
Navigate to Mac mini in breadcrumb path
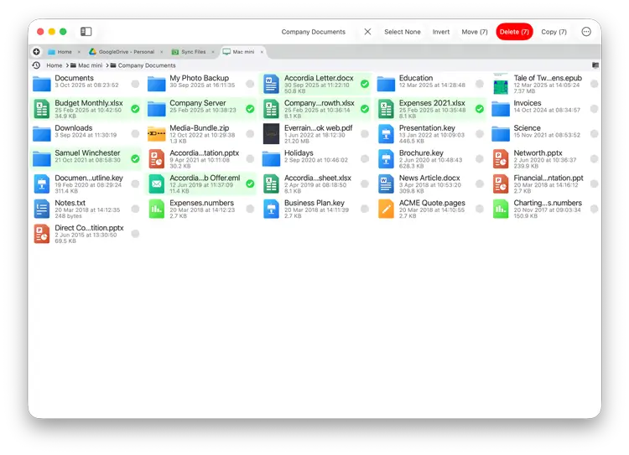pyautogui.click(x=90, y=65)
